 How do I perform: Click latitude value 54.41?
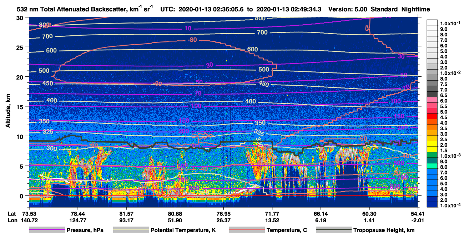(x=418, y=214)
